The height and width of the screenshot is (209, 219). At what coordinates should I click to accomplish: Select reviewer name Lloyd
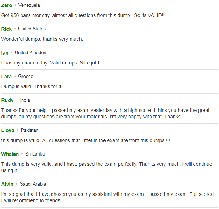pyautogui.click(x=8, y=130)
